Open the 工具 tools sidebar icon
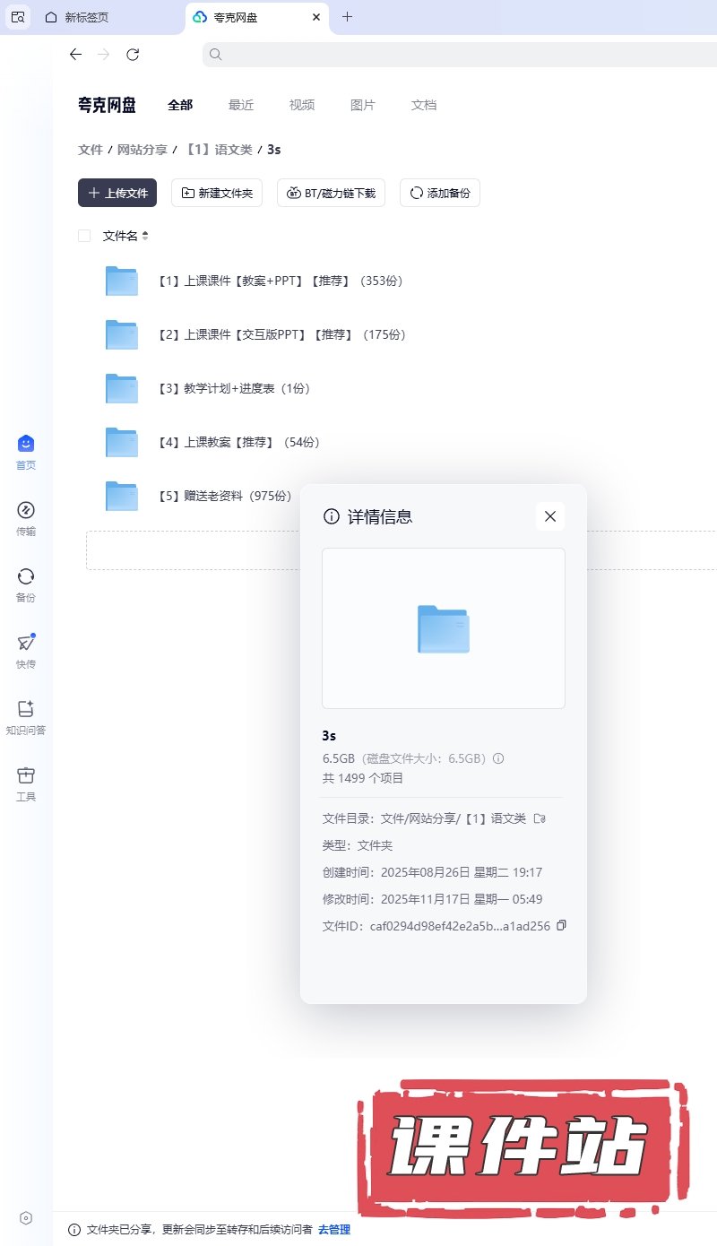The width and height of the screenshot is (717, 1246). pyautogui.click(x=26, y=776)
